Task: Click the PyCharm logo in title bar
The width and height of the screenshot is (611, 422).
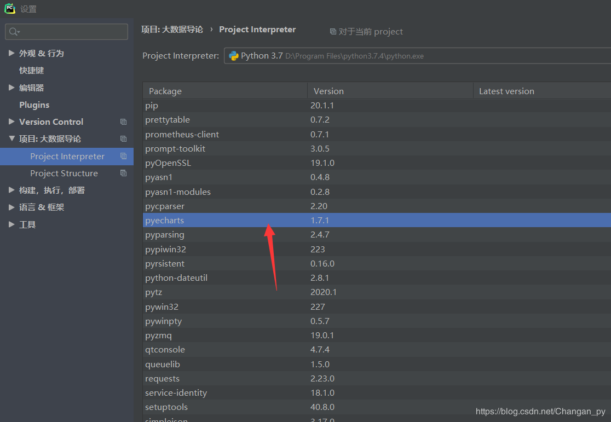Action: pyautogui.click(x=10, y=8)
